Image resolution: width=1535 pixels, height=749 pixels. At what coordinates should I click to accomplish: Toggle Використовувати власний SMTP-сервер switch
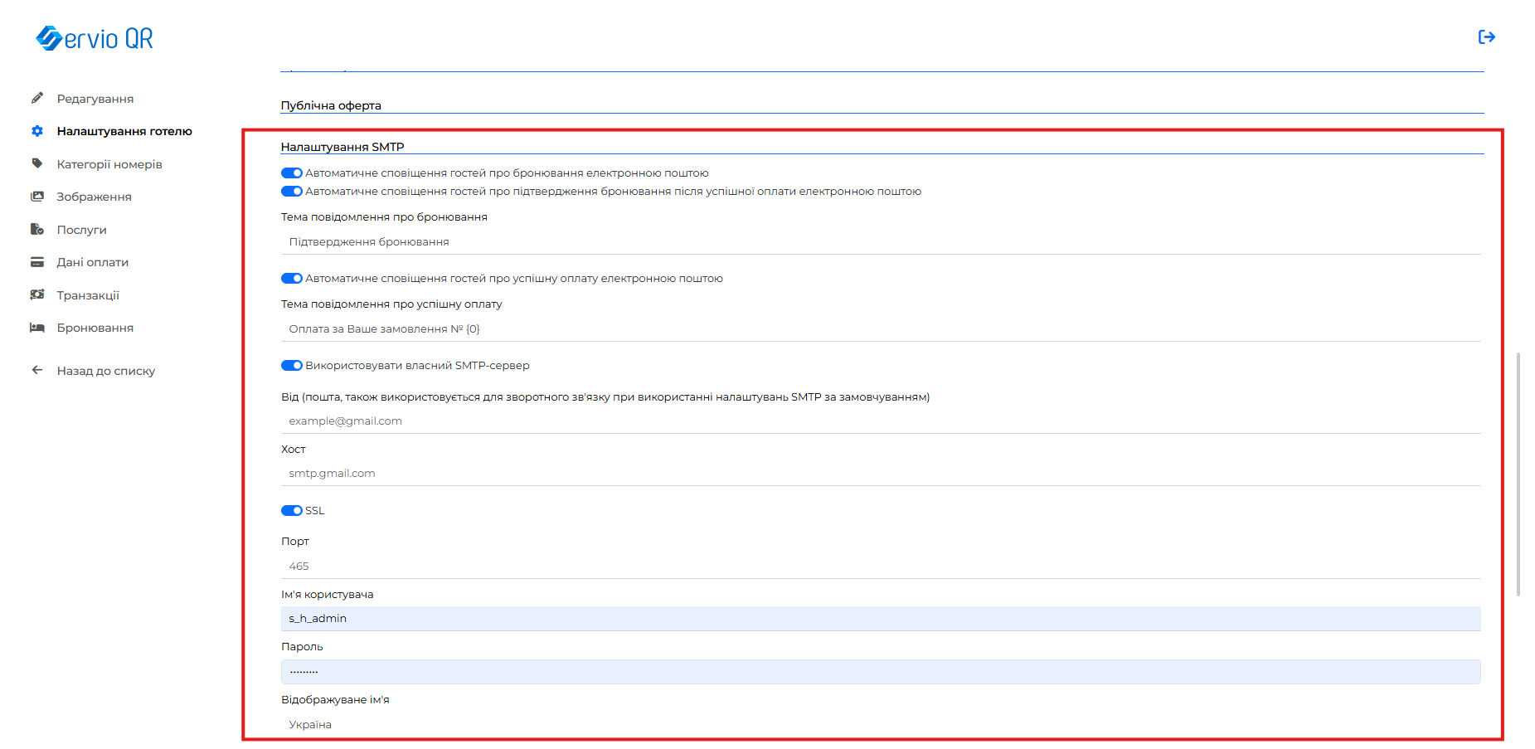(x=291, y=366)
